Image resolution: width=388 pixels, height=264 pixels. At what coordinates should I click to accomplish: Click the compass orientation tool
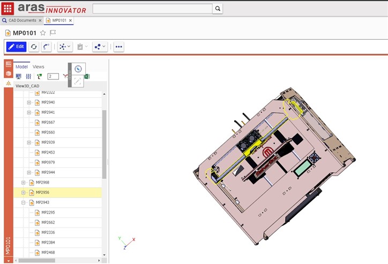78,69
